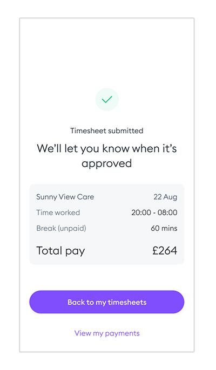Click the We'll let you know heading
This screenshot has height=370, width=216.
pos(107,156)
